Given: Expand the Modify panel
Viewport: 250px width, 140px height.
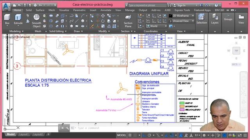Looking at the screenshot, I should (x=104, y=31).
